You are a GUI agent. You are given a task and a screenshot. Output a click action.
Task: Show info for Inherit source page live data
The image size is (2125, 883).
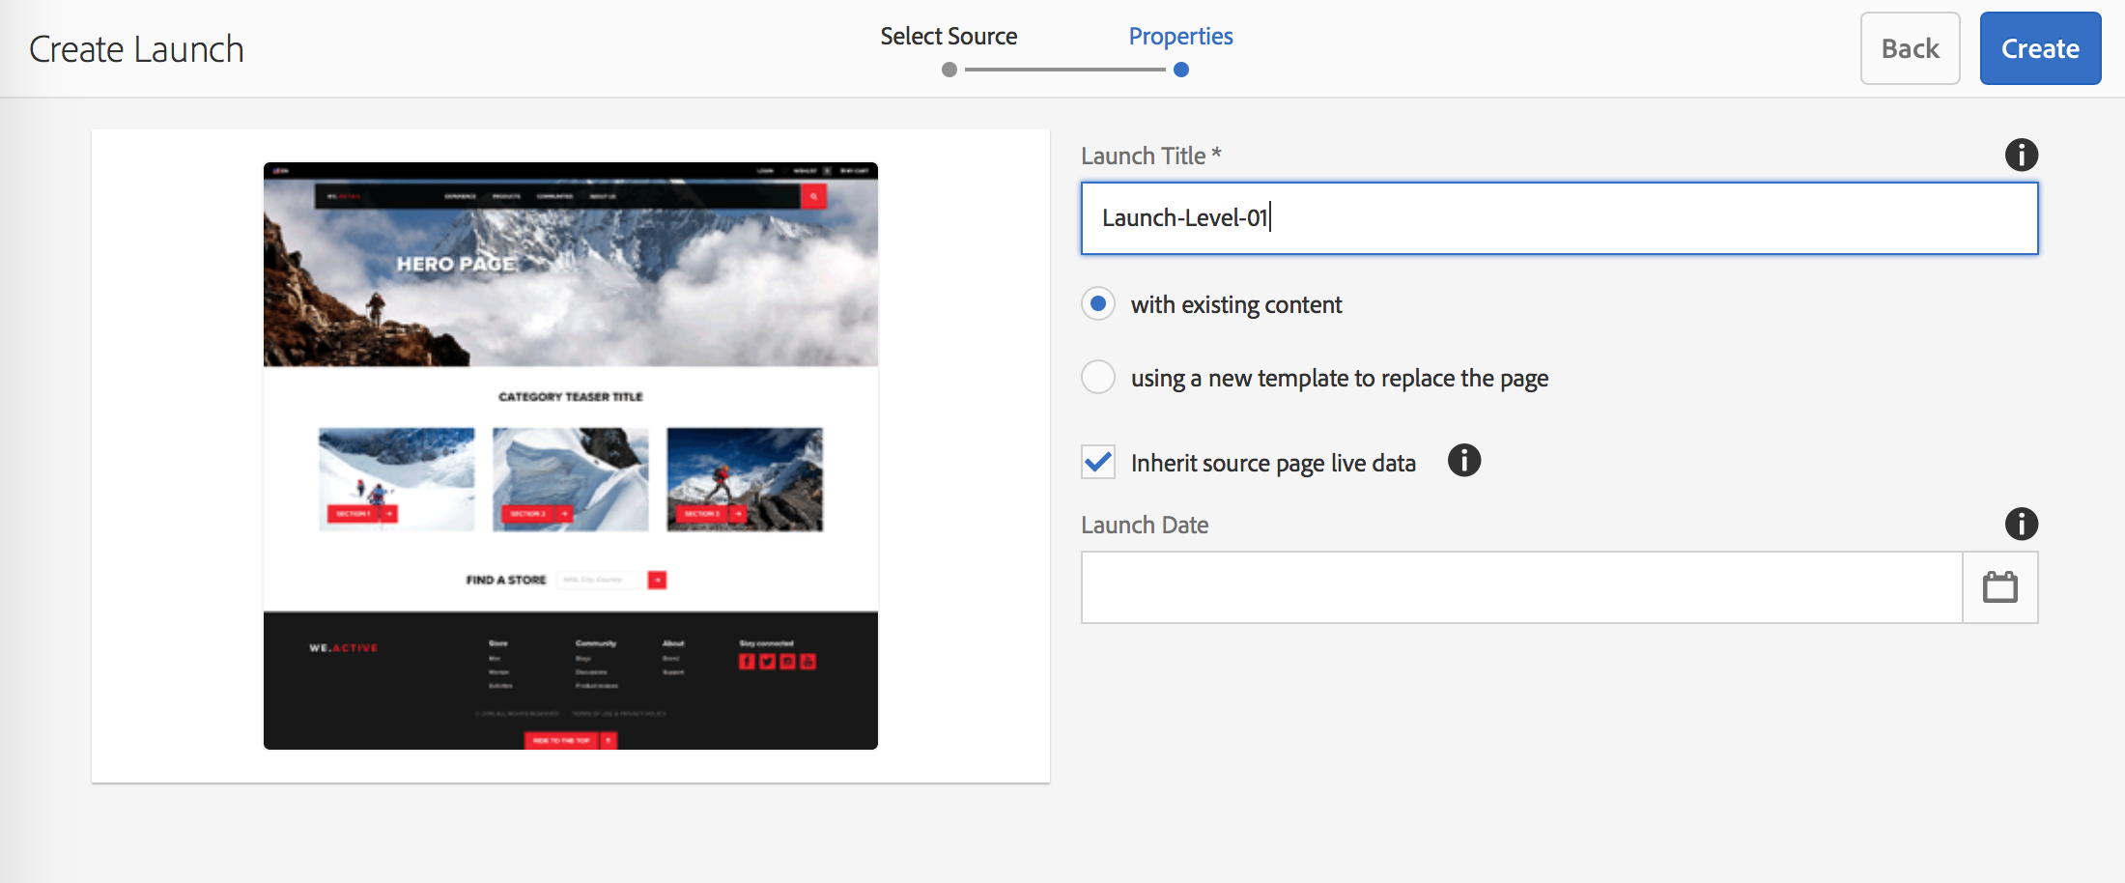coord(1464,461)
